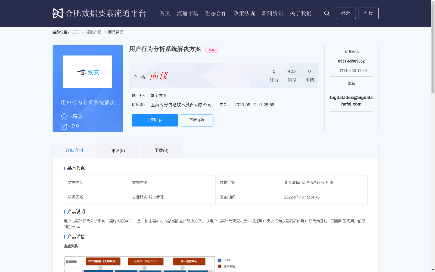
Task: Click the scrollbar down arrow
Action: point(433,270)
